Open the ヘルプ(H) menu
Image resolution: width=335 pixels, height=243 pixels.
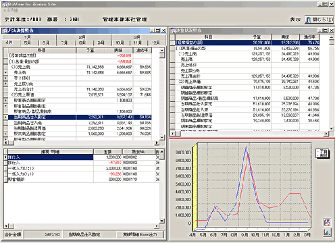click(x=11, y=10)
